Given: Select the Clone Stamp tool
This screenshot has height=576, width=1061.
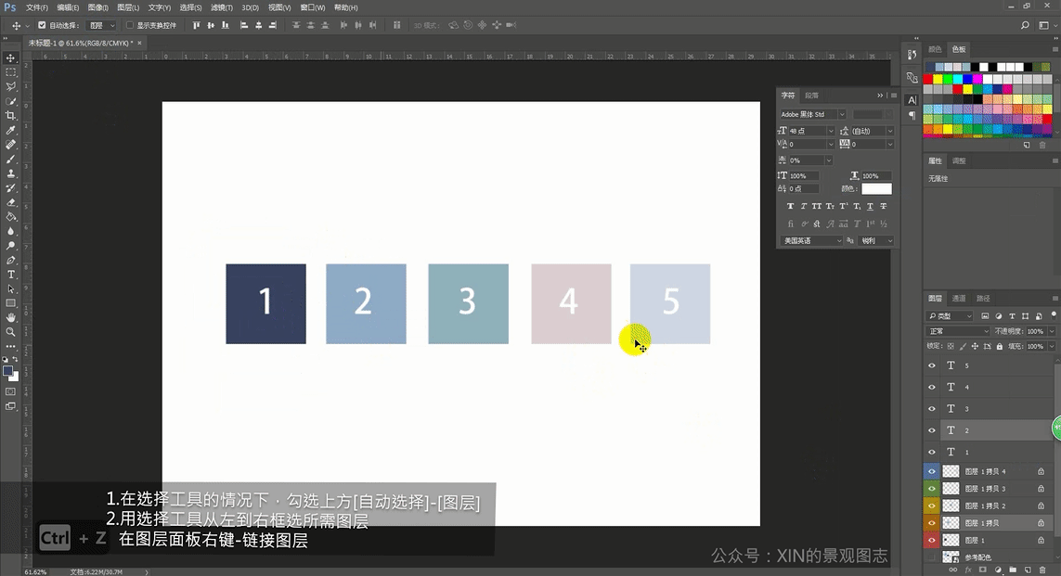Looking at the screenshot, I should pos(11,173).
